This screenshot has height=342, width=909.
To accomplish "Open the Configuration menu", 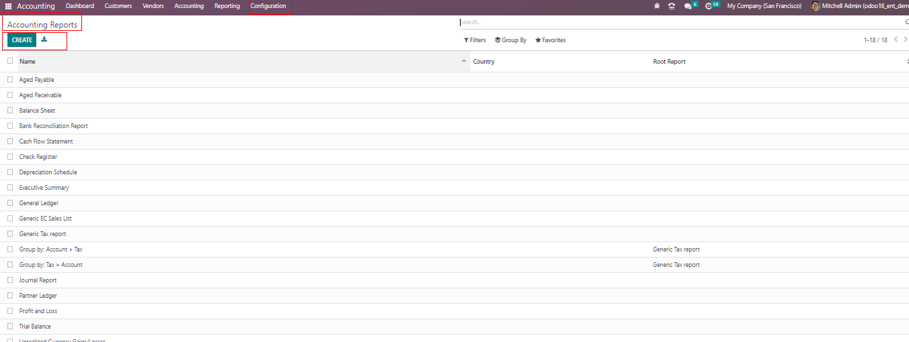I will (x=268, y=6).
